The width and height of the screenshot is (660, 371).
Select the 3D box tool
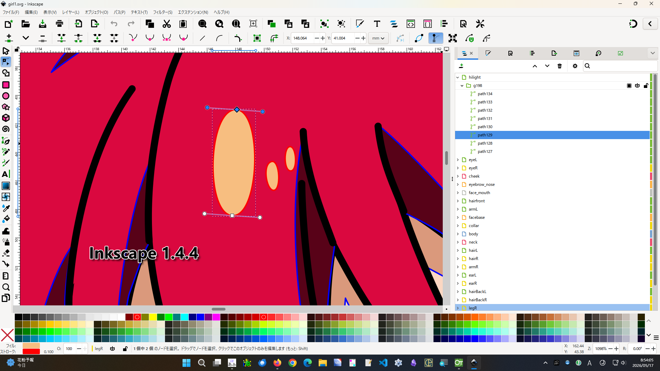point(6,118)
